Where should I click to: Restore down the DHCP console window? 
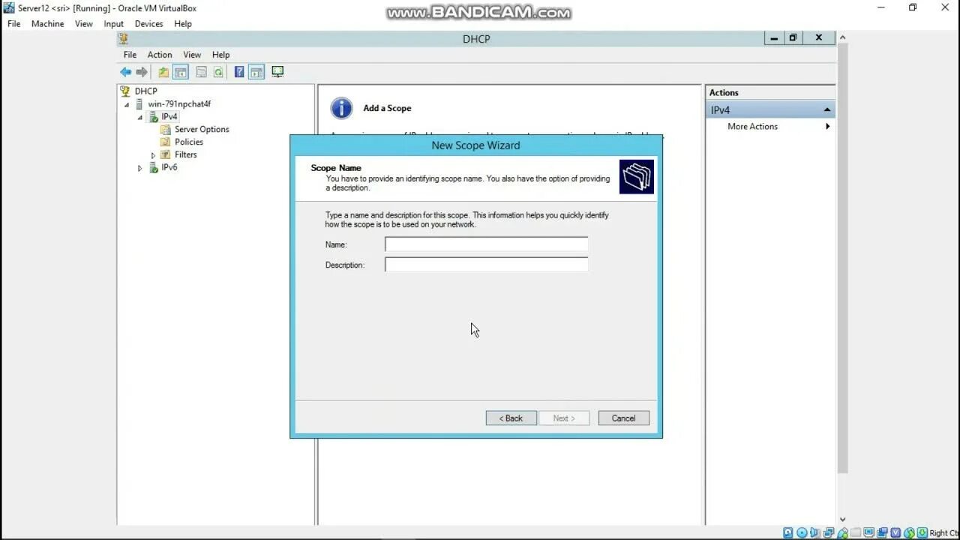tap(793, 37)
